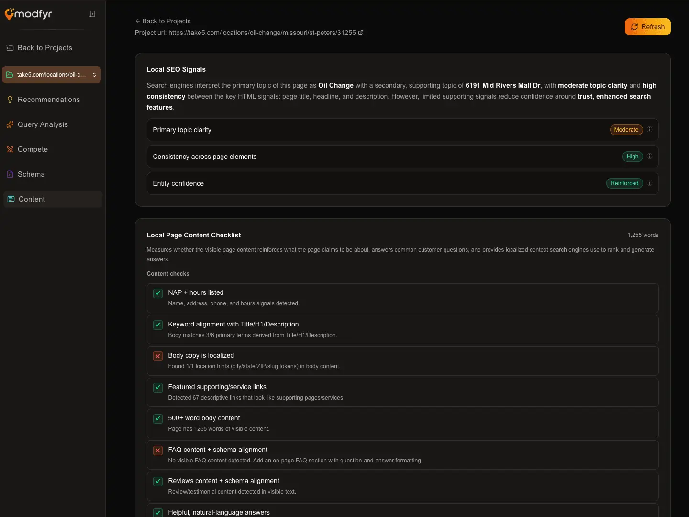This screenshot has width=689, height=517.
Task: Open Recommendations in the sidebar
Action: coord(52,100)
